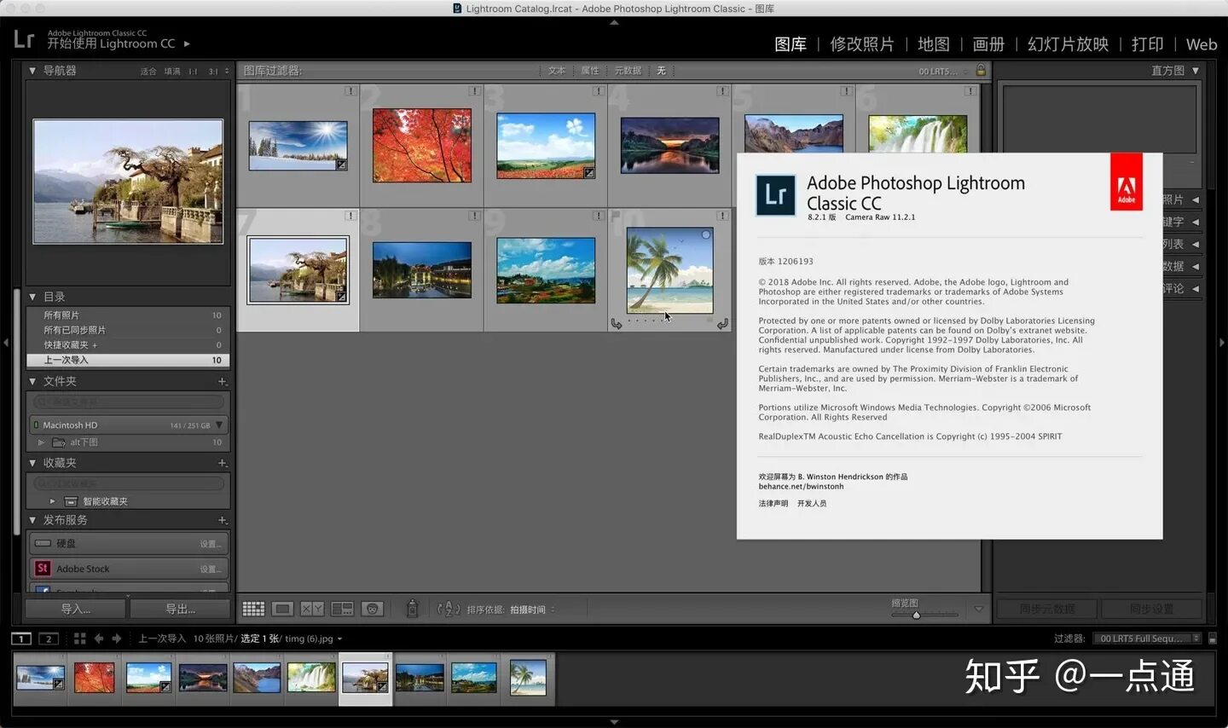The height and width of the screenshot is (728, 1228).
Task: Open toolbar content dropdown arrow
Action: [978, 609]
